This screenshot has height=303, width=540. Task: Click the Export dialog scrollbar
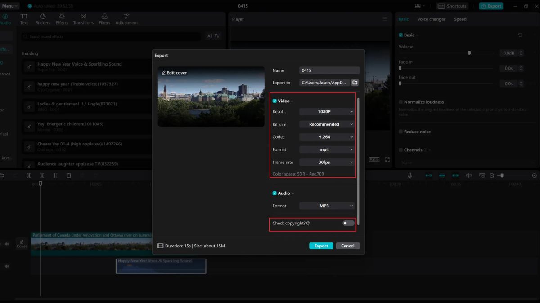[x=358, y=162]
